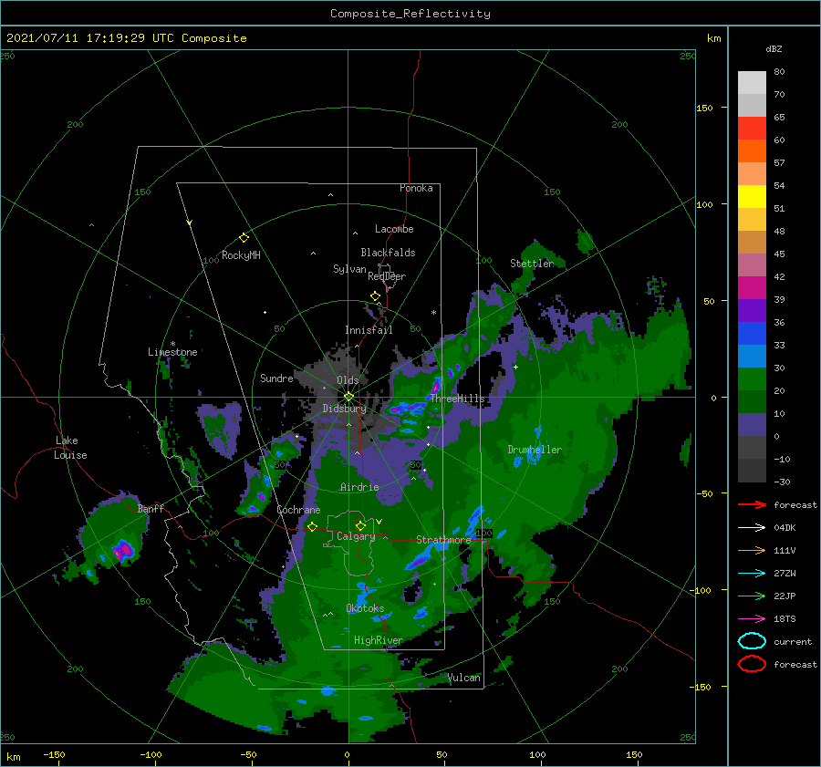Click the Composite_Reflectivity title text
This screenshot has height=767, width=821.
coord(410,14)
